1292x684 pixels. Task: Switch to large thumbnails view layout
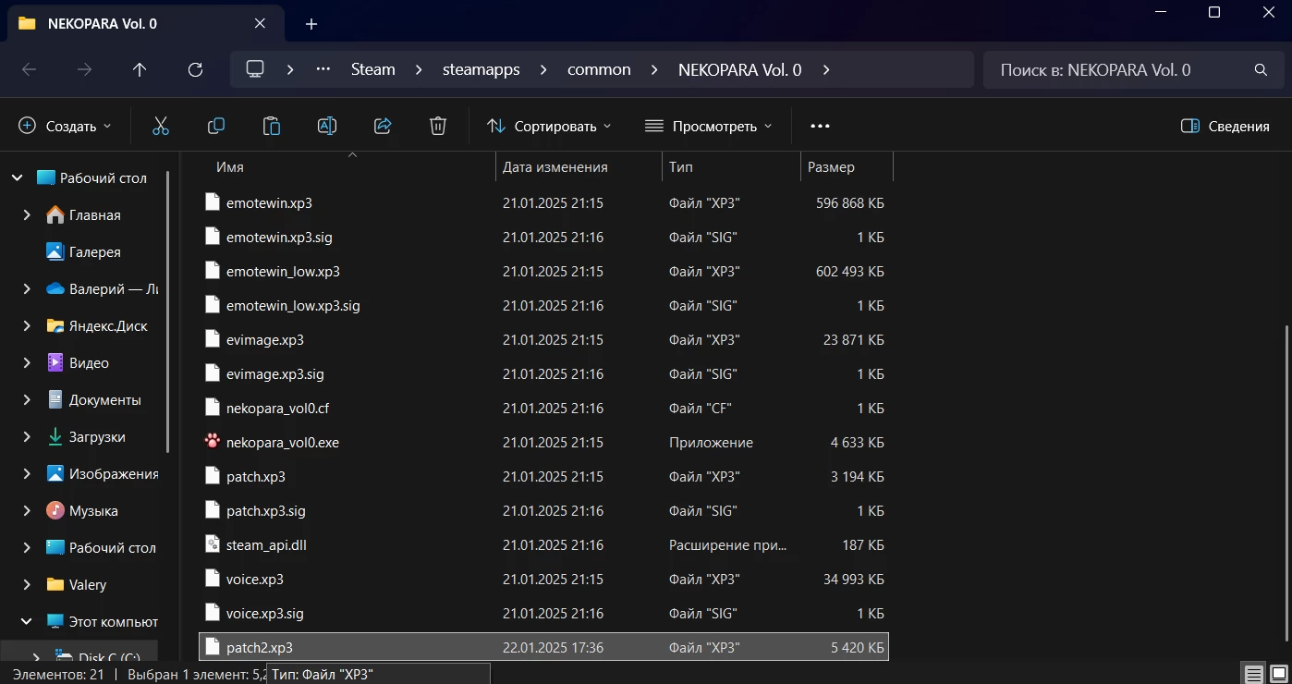click(x=1277, y=673)
